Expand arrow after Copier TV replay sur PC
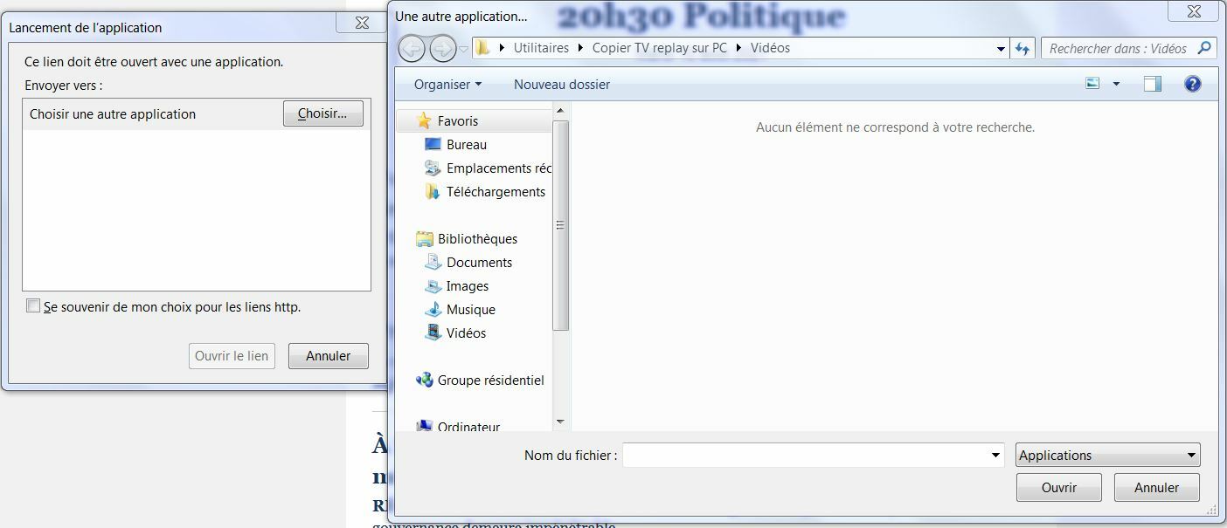Viewport: 1227px width, 528px height. point(738,48)
